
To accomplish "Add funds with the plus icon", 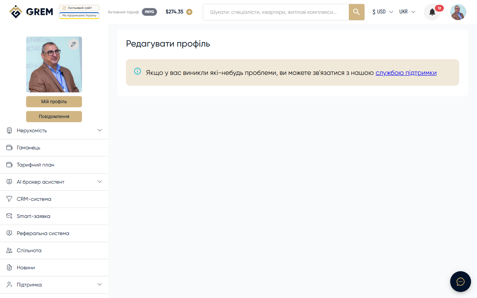I will pyautogui.click(x=189, y=12).
